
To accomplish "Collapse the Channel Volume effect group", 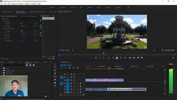I will pos(2,28).
